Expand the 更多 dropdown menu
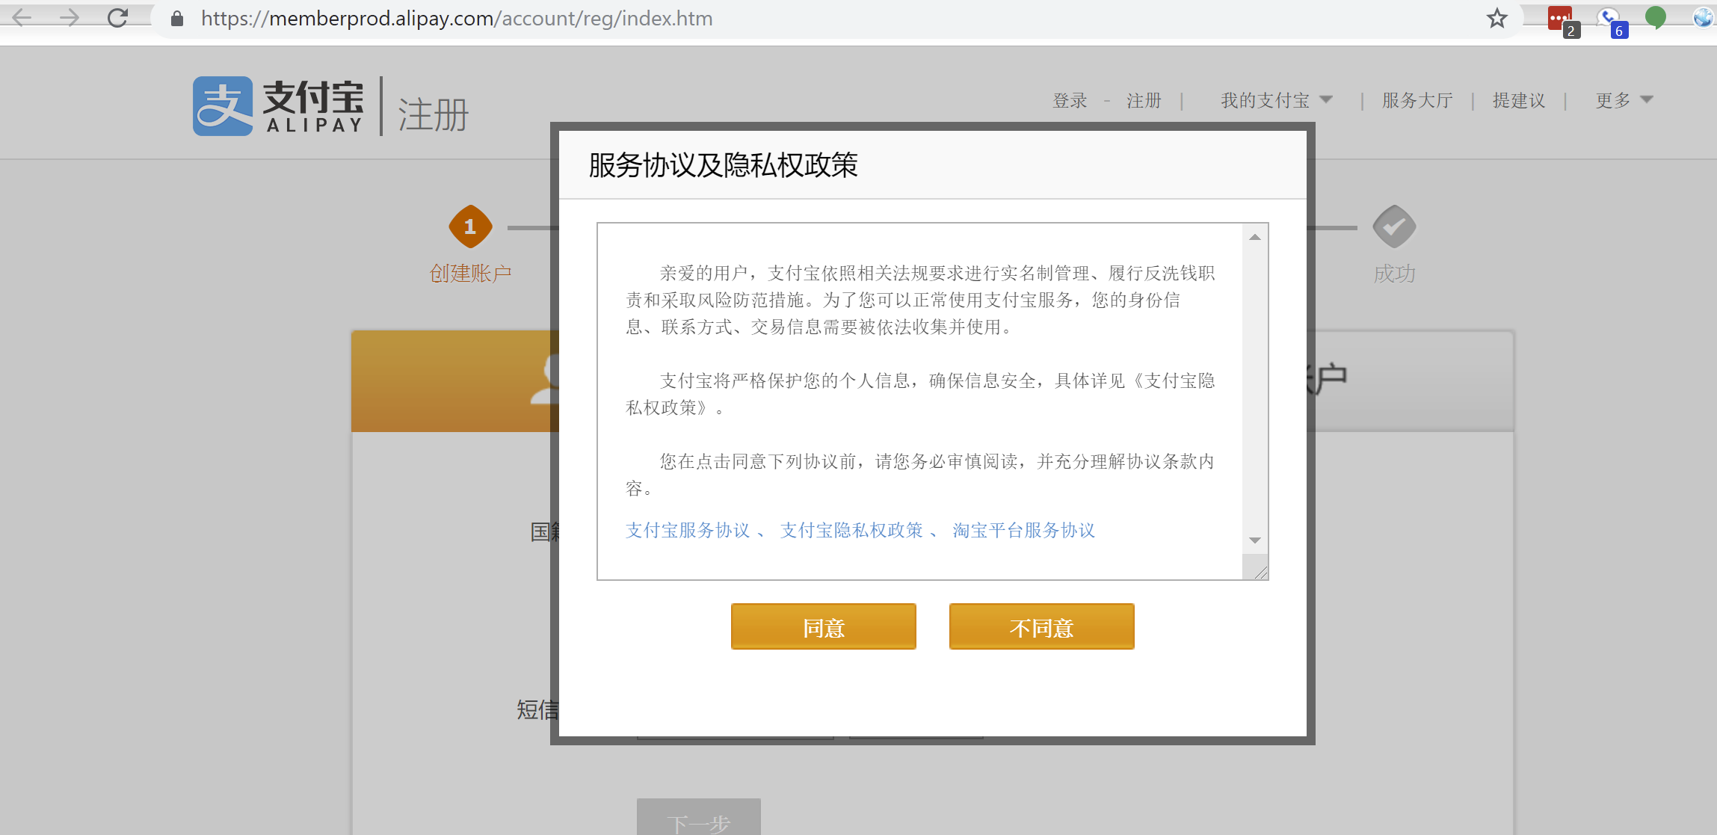The width and height of the screenshot is (1717, 835). click(x=1624, y=100)
